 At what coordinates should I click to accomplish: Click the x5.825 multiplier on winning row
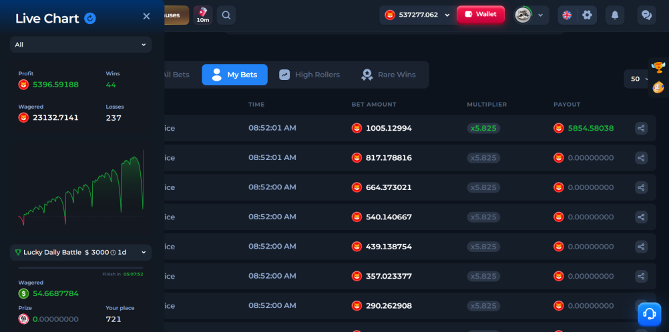pos(483,128)
